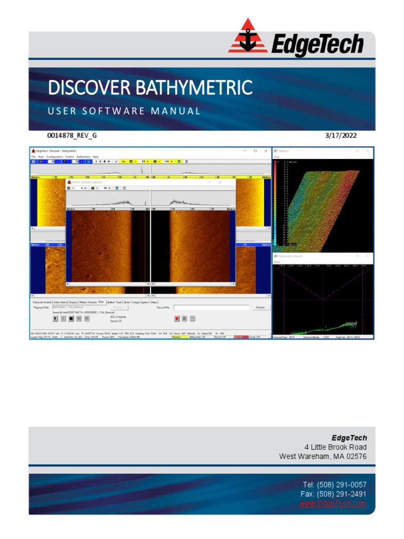Image resolution: width=404 pixels, height=539 pixels.
Task: Open the Bathymetry menu
Action: tap(84, 156)
